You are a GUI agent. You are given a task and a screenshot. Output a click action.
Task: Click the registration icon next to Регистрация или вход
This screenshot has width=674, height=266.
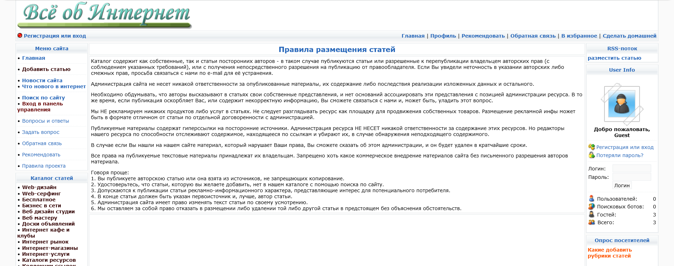coord(592,147)
